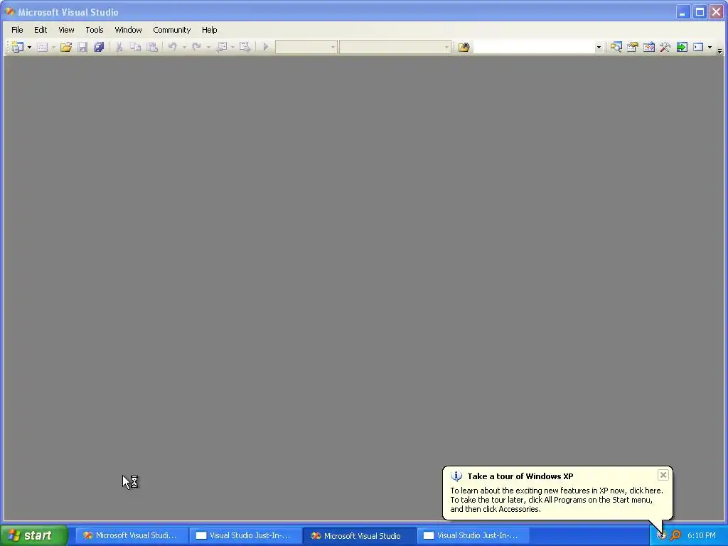Open the Command Window toolbar icon

[x=698, y=47]
